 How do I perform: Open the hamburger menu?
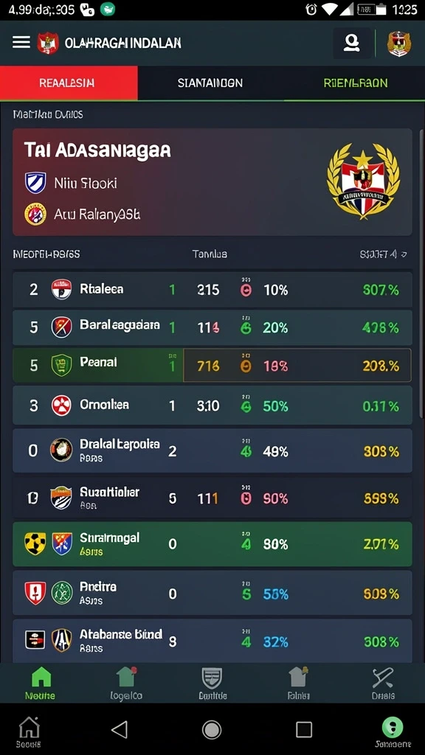[21, 42]
